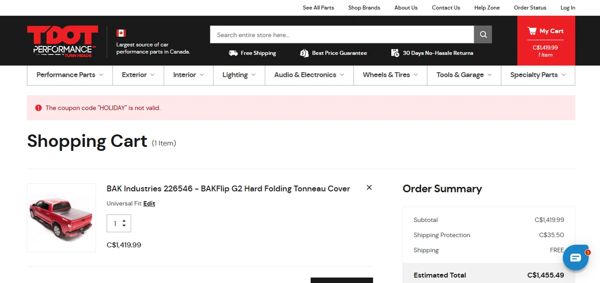Viewport: 600px width, 283px height.
Task: Click the quantity input showing 1
Action: [115, 224]
